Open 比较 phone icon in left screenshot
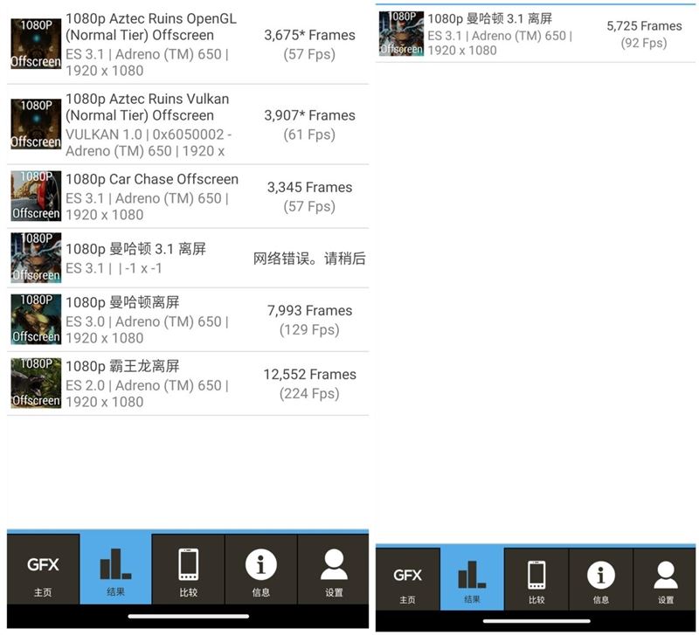The height and width of the screenshot is (635, 699). (x=189, y=564)
